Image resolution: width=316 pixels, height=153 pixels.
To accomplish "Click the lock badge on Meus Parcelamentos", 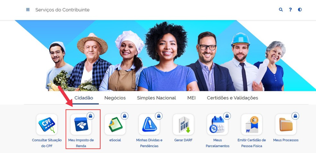I will tap(227, 116).
